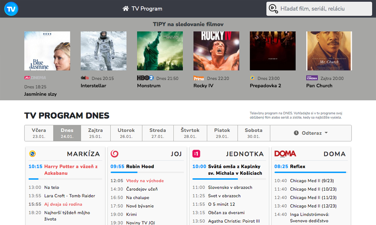Click the blue TV logo icon

pyautogui.click(x=11, y=9)
